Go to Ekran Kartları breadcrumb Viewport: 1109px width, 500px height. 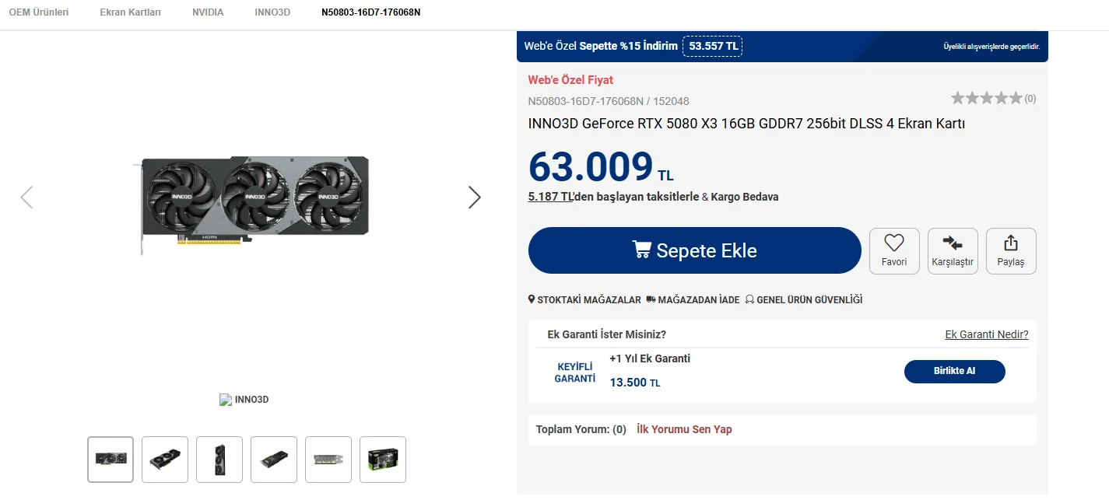tap(130, 12)
